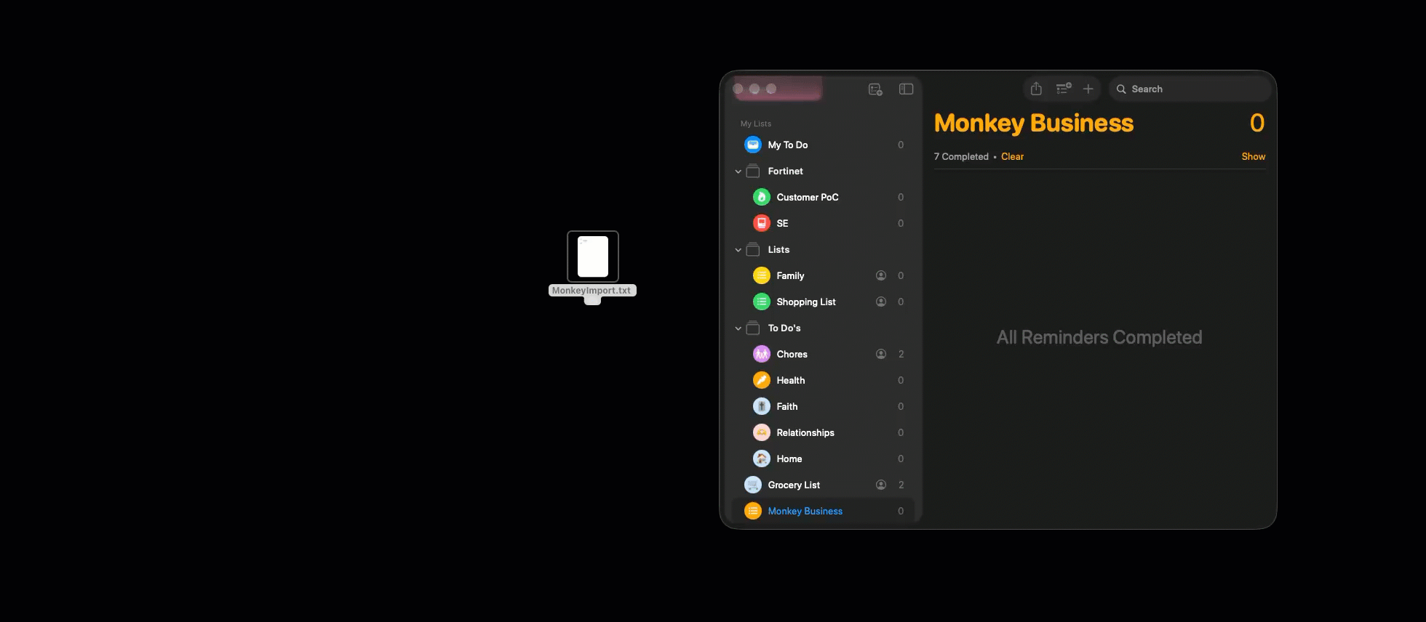Click the To Do's group name
Screen dimensions: 1426x622
point(784,328)
